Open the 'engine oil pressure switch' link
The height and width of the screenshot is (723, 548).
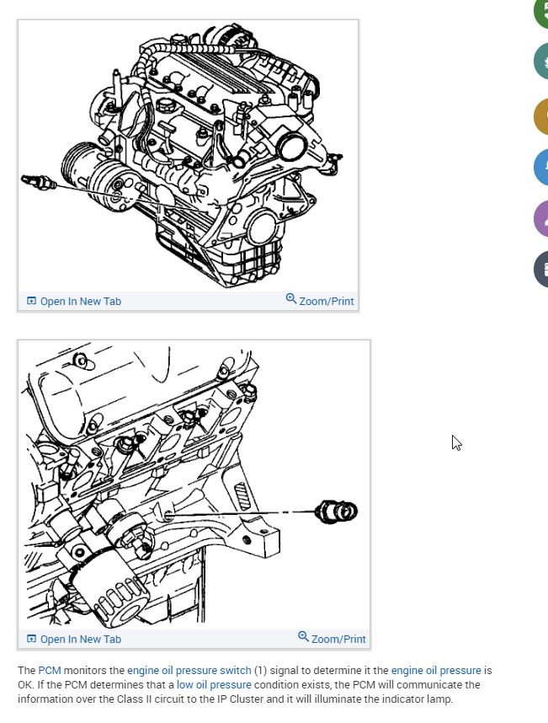coord(189,671)
